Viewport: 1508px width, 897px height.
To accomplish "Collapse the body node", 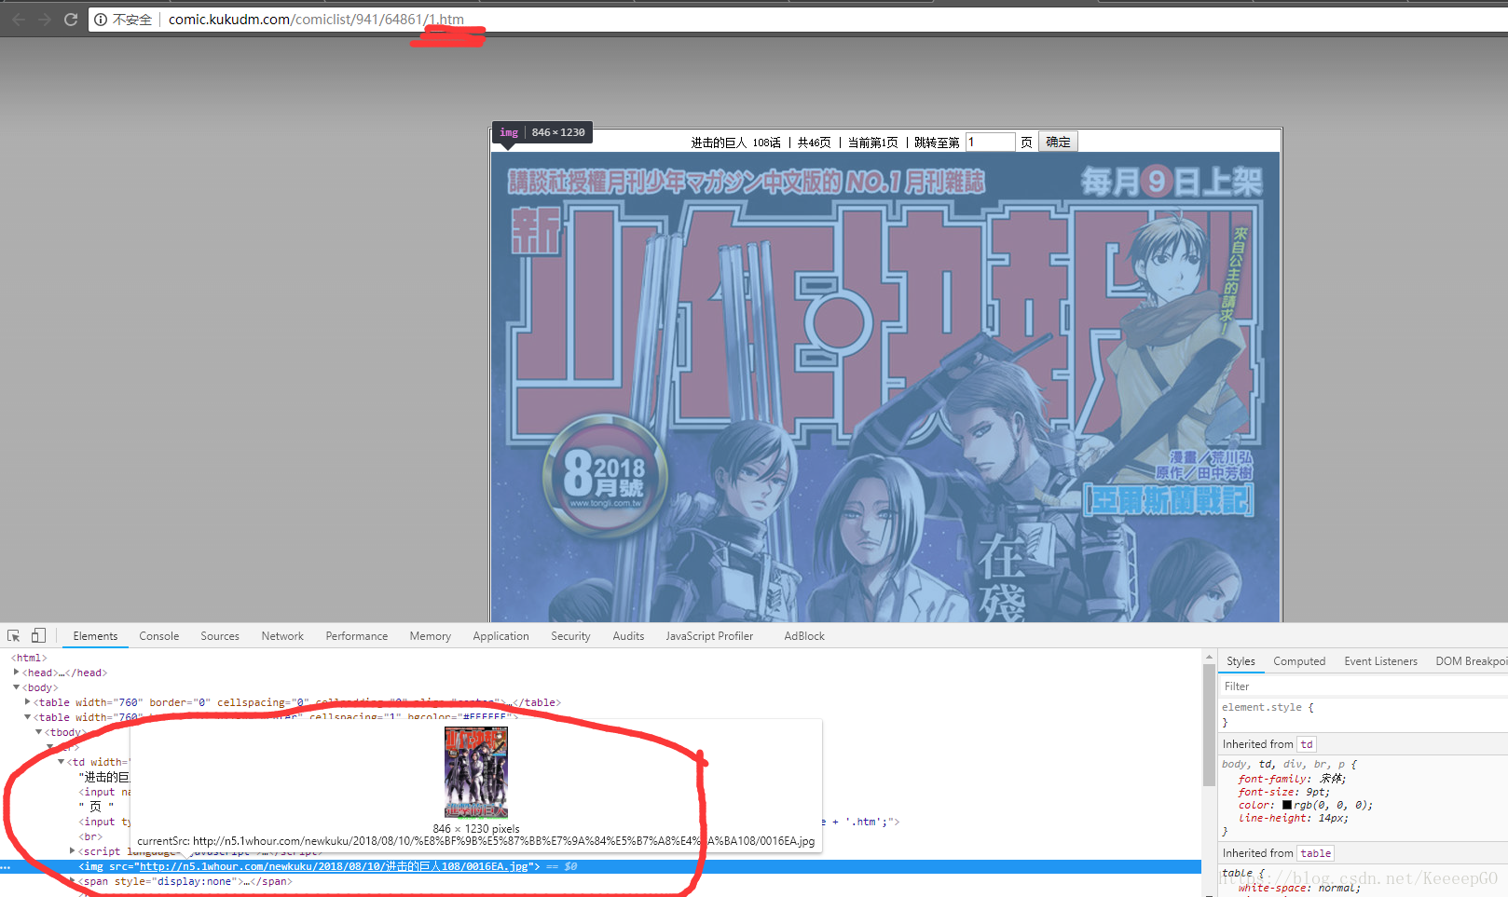I will [x=16, y=687].
